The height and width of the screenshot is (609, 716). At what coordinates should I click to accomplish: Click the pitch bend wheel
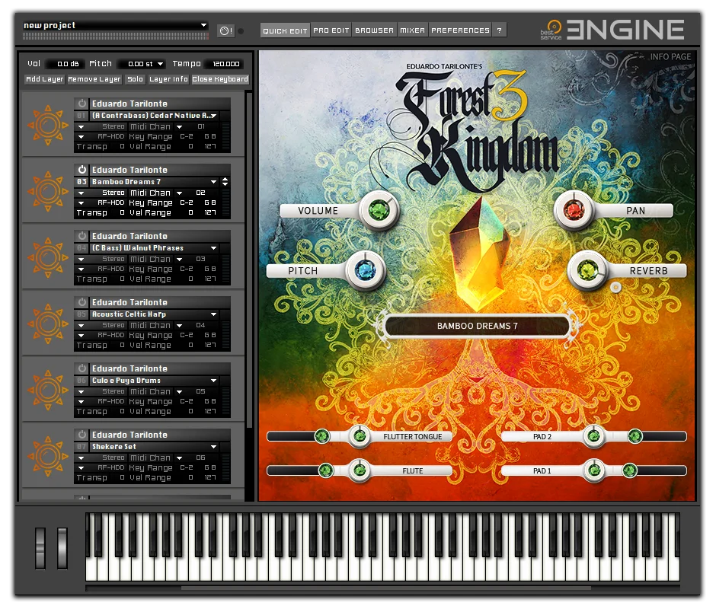click(x=40, y=548)
